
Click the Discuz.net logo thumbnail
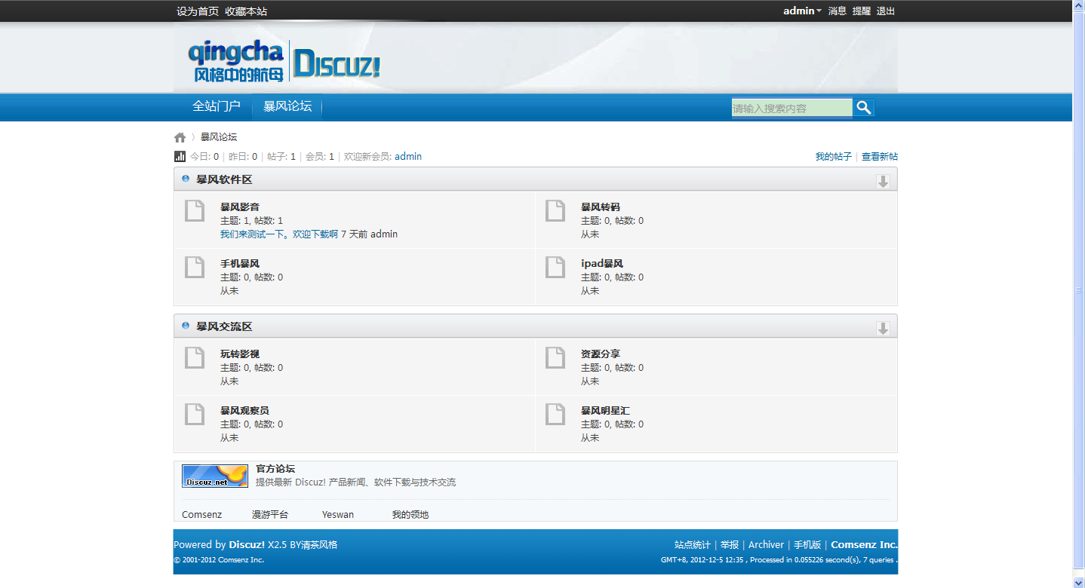[215, 476]
